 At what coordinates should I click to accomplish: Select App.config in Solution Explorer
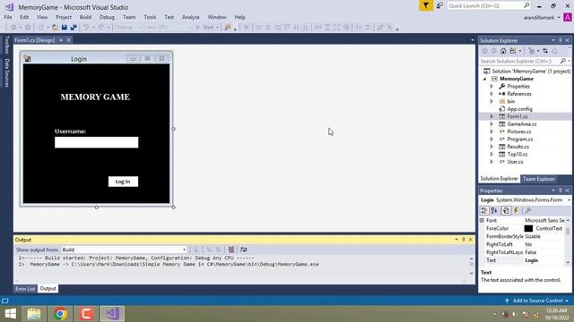[x=520, y=109]
